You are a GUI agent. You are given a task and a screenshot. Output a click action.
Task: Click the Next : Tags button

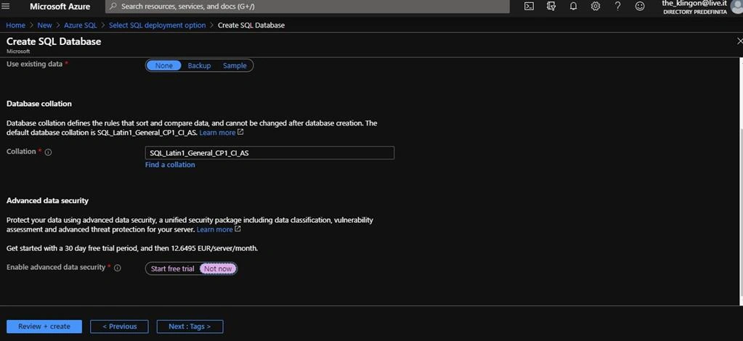coord(190,326)
